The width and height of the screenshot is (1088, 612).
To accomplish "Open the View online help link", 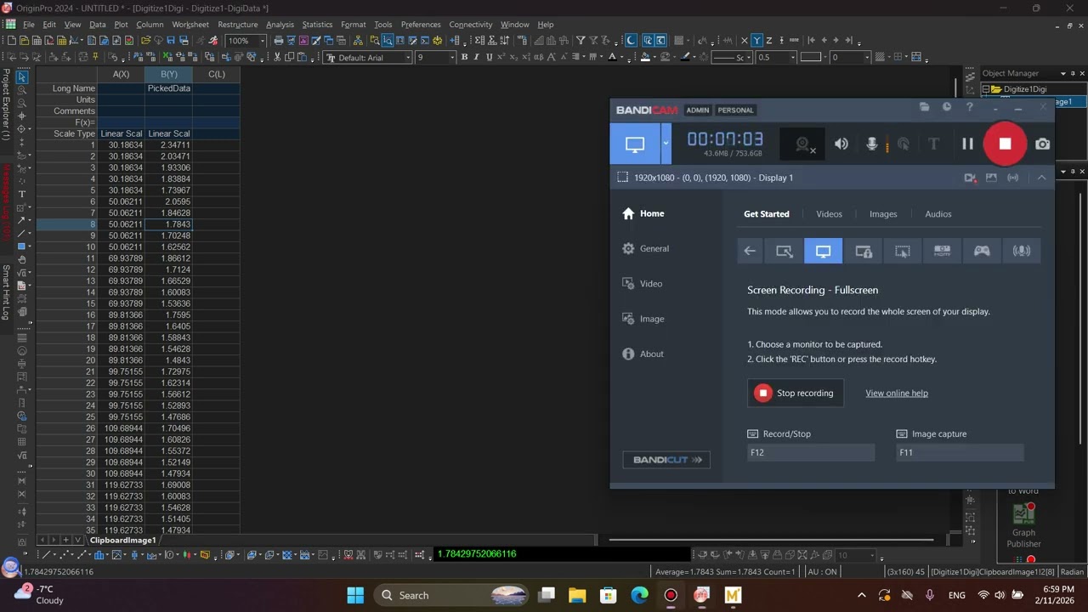I will click(x=897, y=394).
